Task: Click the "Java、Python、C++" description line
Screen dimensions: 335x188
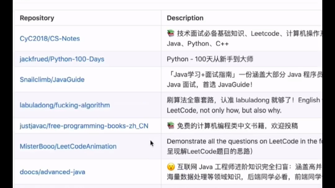Action: pyautogui.click(x=198, y=44)
